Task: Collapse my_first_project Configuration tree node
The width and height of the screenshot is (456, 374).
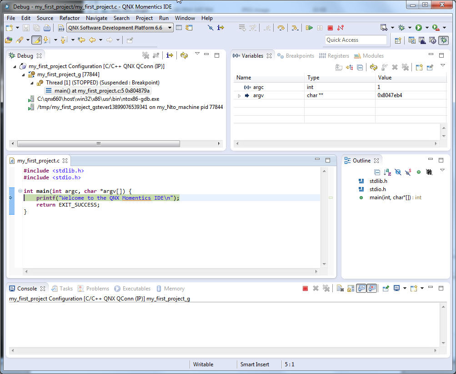Action: [15, 67]
